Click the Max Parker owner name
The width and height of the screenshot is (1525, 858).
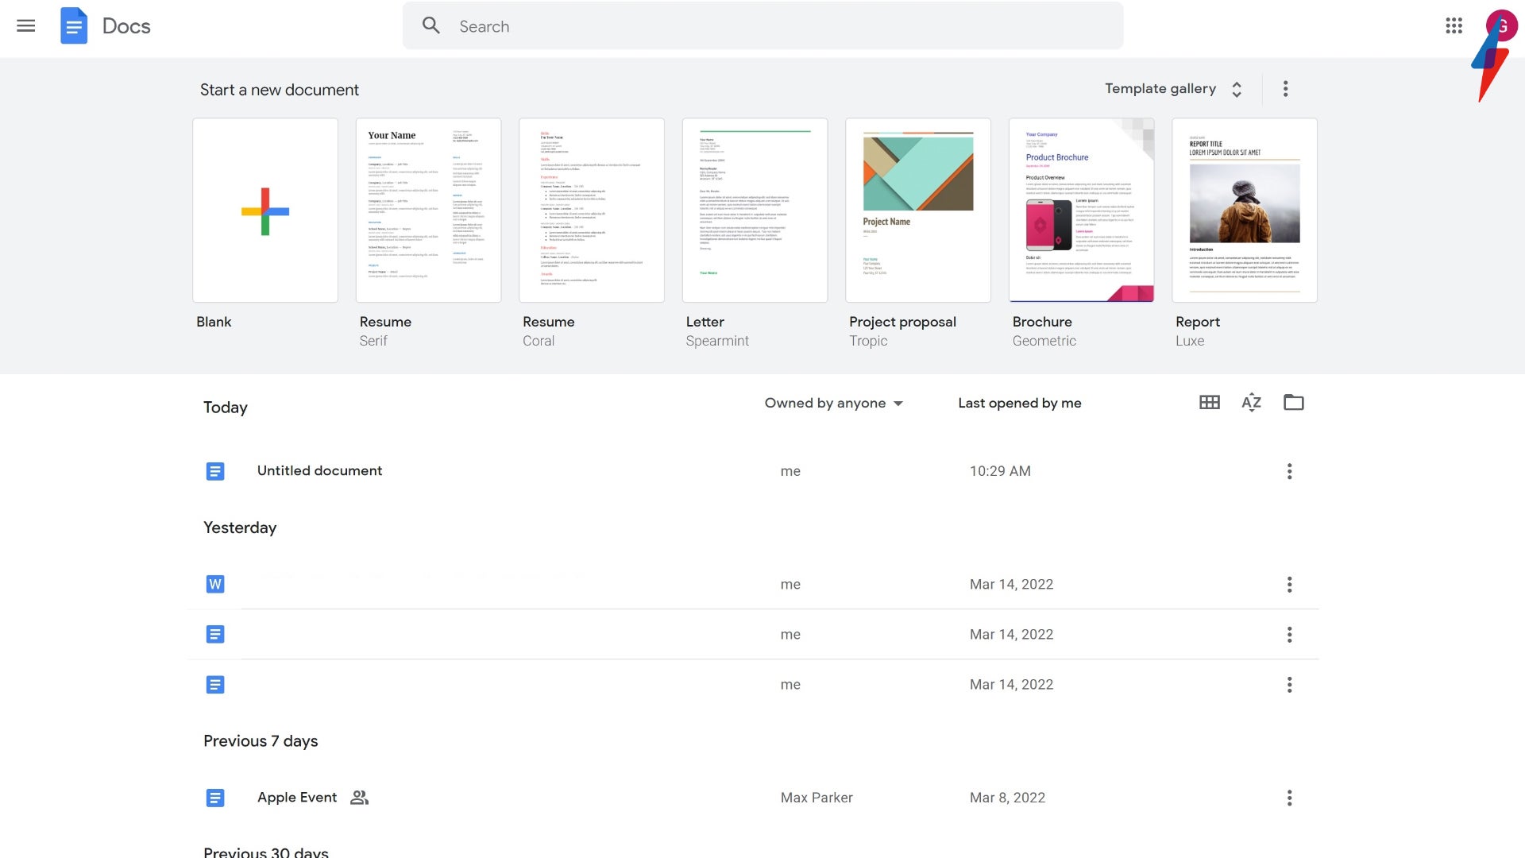(x=817, y=798)
